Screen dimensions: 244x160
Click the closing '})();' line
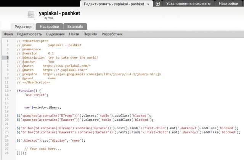click(21, 153)
